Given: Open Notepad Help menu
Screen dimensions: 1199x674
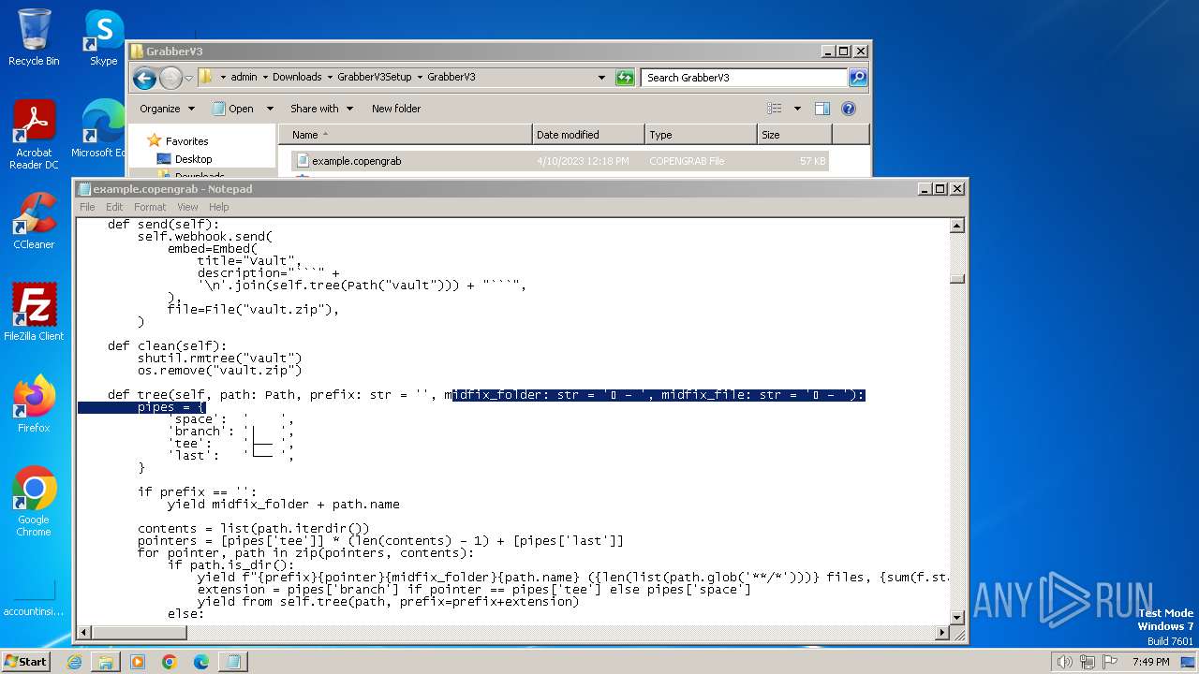Looking at the screenshot, I should 218,207.
